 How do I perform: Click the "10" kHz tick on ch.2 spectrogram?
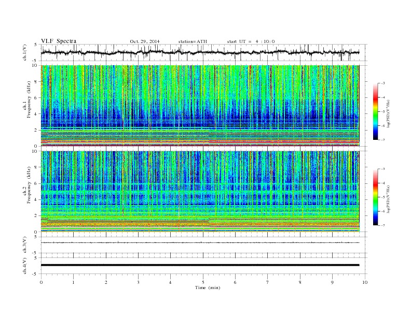coord(35,151)
